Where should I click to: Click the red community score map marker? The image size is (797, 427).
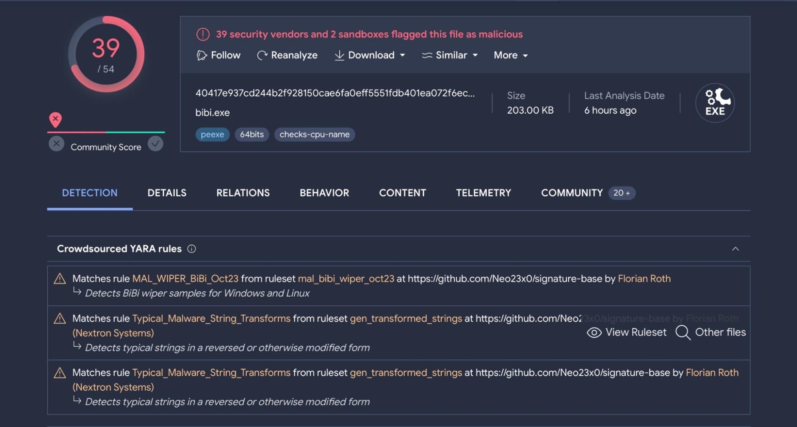(55, 119)
